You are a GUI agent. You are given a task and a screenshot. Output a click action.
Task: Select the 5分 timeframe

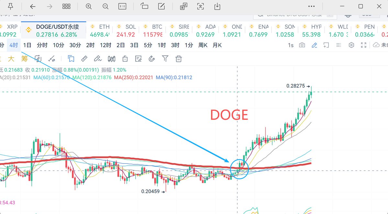[x=148, y=45]
